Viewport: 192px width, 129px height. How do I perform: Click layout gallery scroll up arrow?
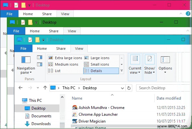coord(122,58)
